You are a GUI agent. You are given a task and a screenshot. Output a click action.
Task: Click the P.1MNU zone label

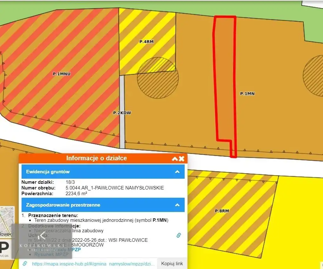point(62,74)
